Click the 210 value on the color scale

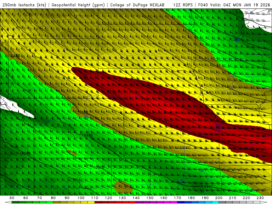[x=233, y=198]
